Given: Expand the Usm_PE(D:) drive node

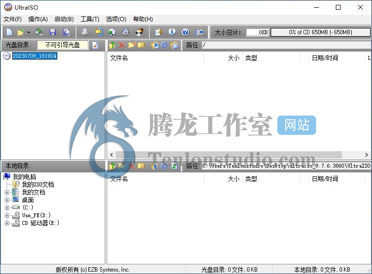Looking at the screenshot, I should click(7, 216).
